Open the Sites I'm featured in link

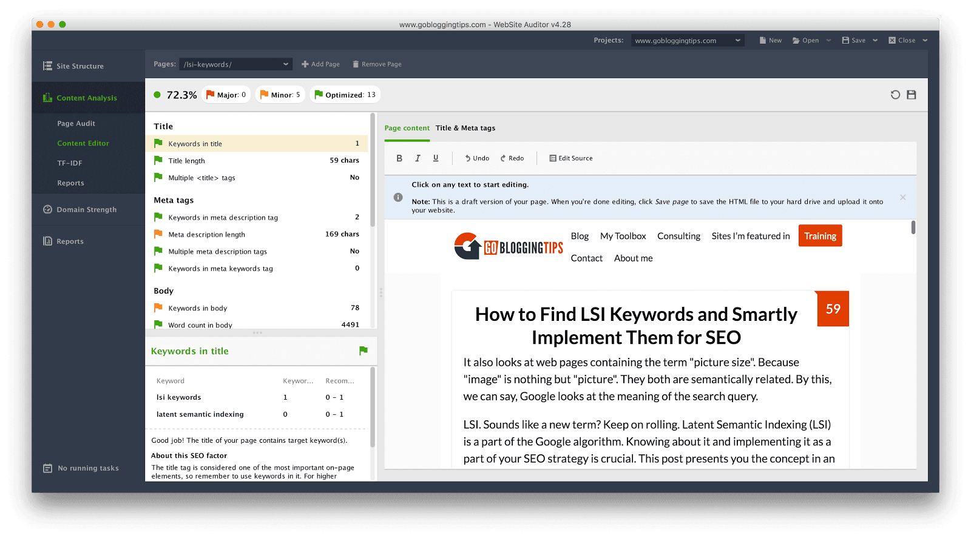tap(751, 236)
